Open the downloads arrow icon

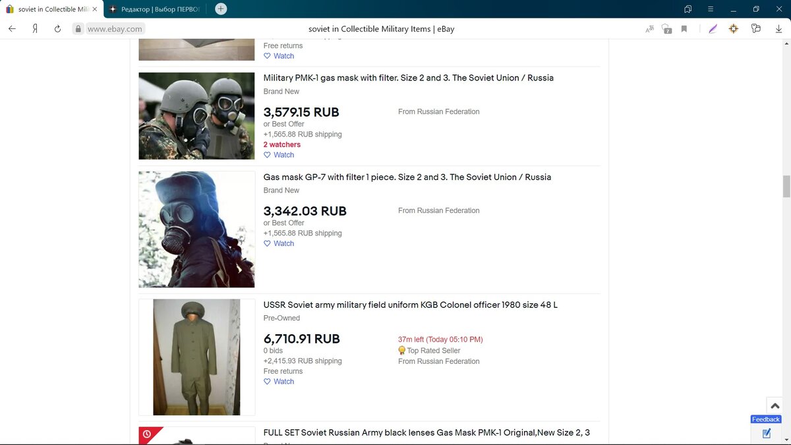(x=778, y=29)
